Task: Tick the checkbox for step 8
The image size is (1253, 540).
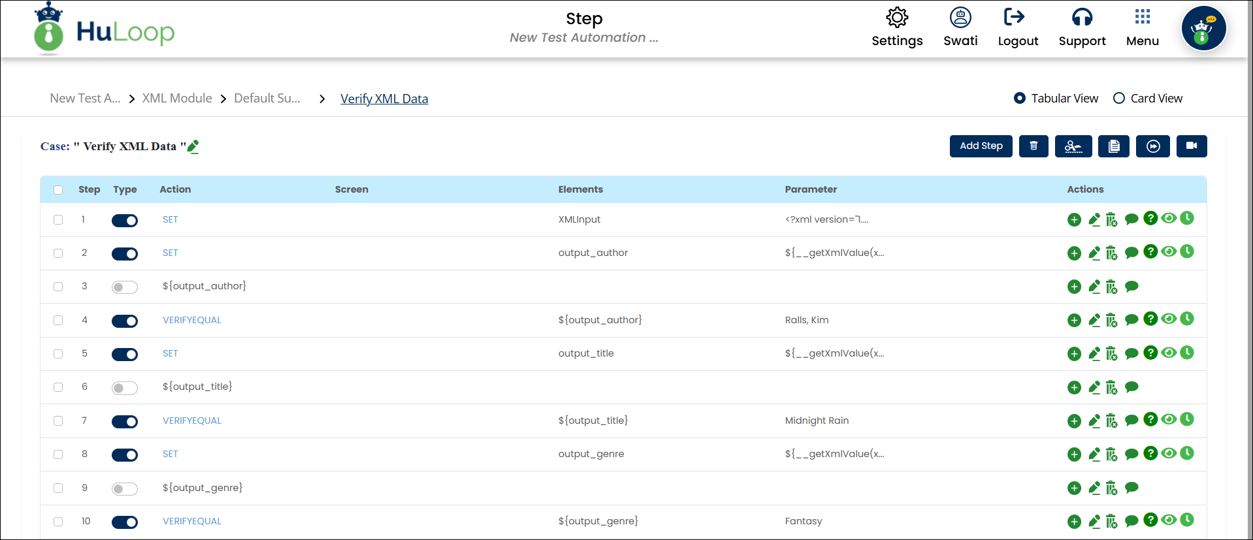Action: [58, 454]
